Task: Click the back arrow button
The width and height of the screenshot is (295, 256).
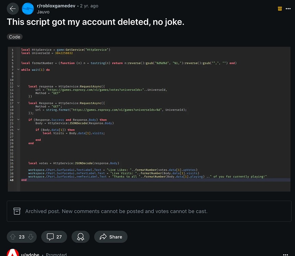Action: coord(13,9)
